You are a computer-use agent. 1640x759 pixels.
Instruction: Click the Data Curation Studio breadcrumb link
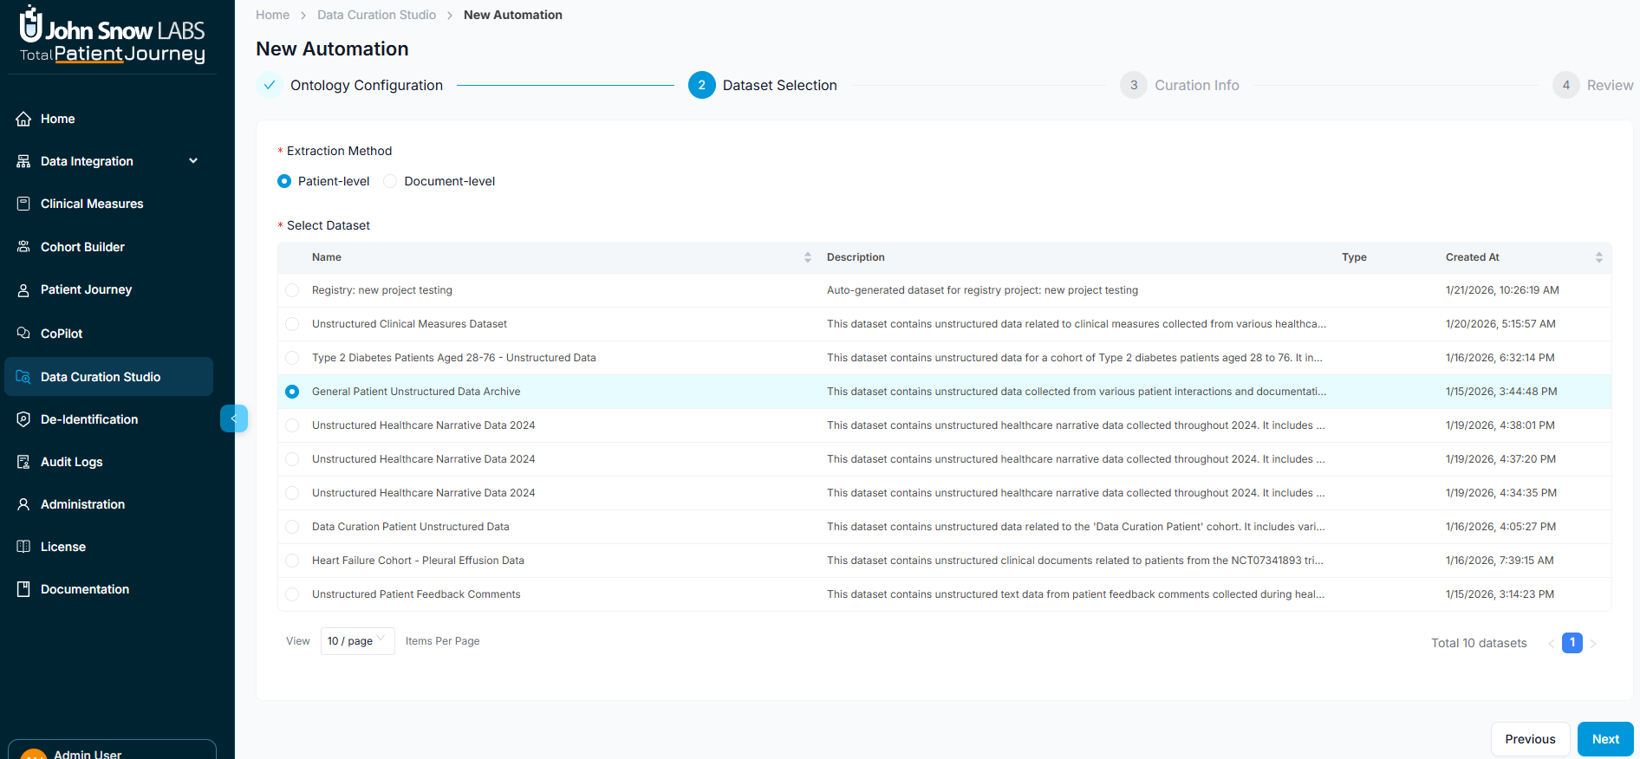coord(376,15)
